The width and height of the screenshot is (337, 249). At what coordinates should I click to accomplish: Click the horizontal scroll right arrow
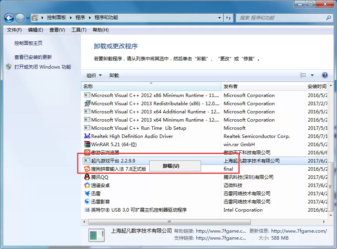click(x=324, y=222)
